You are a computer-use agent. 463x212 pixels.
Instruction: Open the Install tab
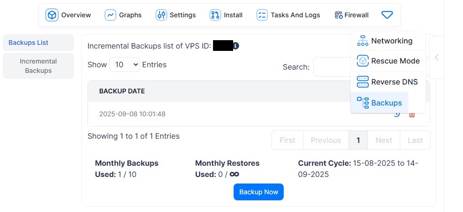point(226,15)
